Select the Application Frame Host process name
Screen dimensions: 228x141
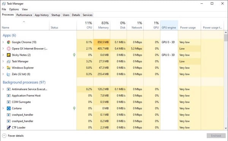pyautogui.click(x=26, y=96)
